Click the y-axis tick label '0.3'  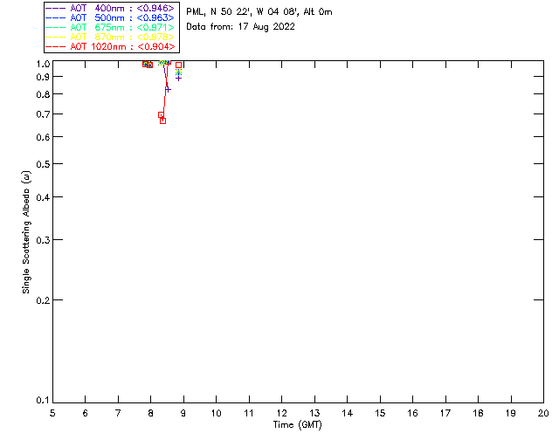point(43,240)
